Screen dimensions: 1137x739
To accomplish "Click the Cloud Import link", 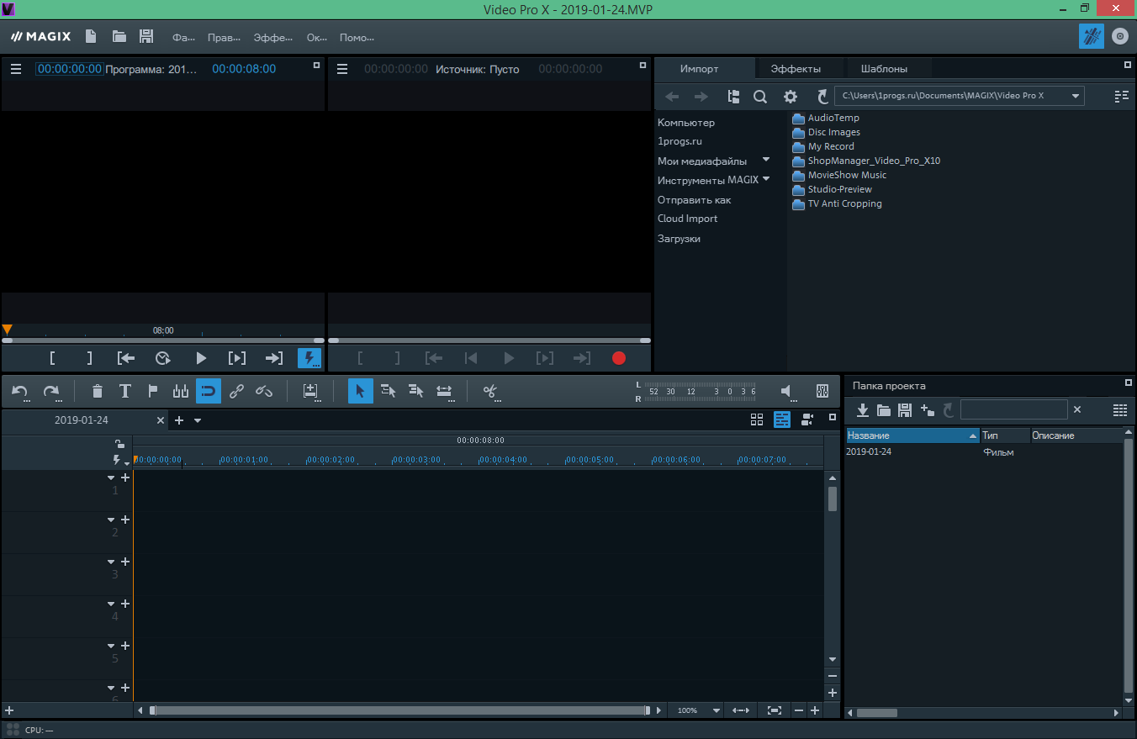I will (688, 218).
